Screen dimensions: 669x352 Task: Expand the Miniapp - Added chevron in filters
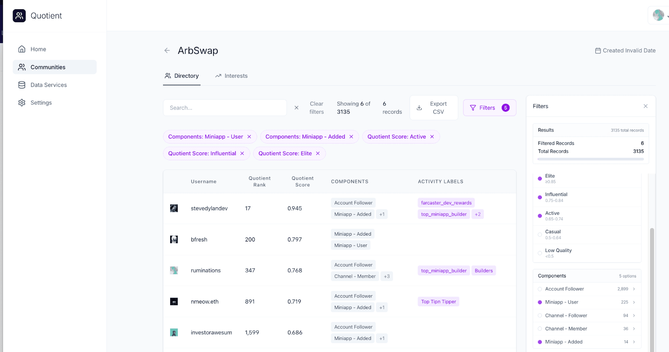click(x=634, y=342)
